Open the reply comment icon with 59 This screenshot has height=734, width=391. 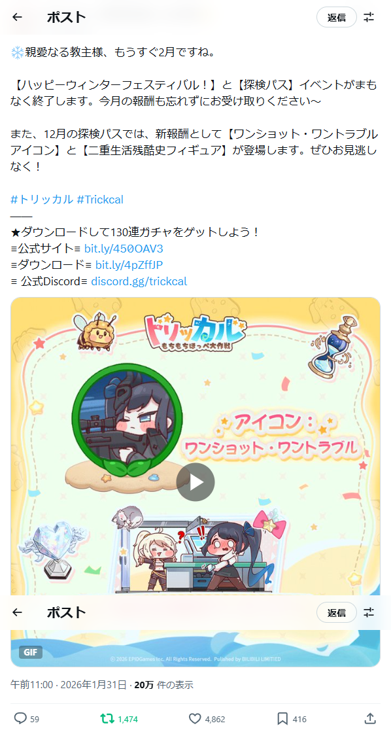[x=27, y=719]
